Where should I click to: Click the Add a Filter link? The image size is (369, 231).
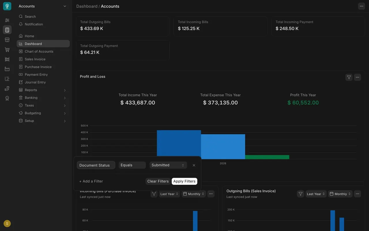(x=91, y=181)
